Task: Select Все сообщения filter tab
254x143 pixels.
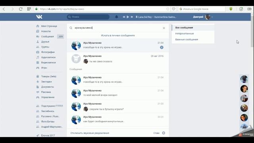Action: click(193, 28)
